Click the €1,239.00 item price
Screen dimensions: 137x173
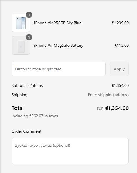[120, 23]
